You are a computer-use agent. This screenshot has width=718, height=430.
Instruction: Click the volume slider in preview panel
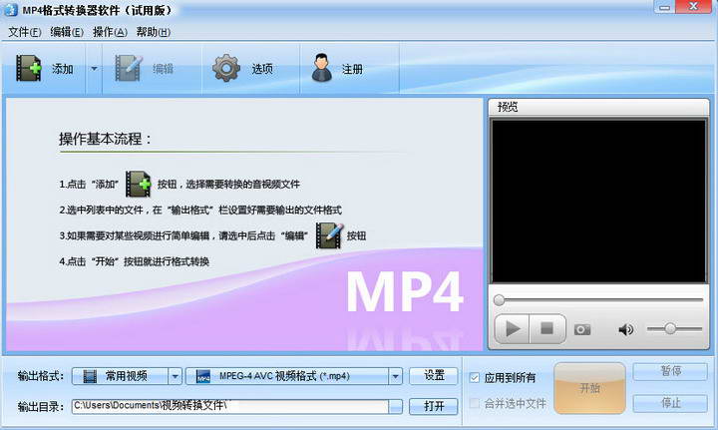tap(673, 329)
